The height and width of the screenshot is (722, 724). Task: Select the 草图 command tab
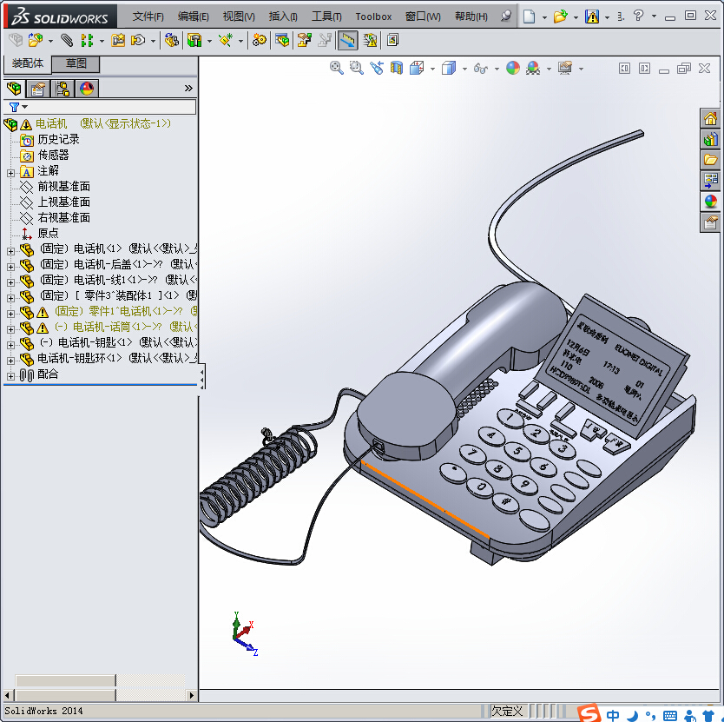point(76,63)
